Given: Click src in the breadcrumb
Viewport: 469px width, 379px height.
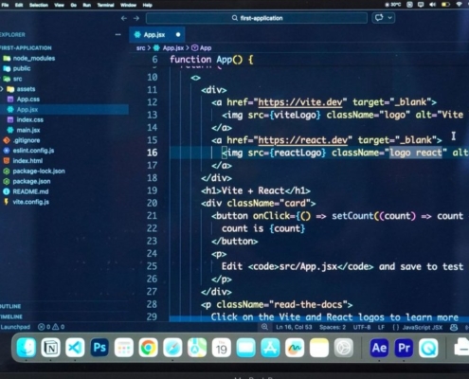Looking at the screenshot, I should pos(140,48).
